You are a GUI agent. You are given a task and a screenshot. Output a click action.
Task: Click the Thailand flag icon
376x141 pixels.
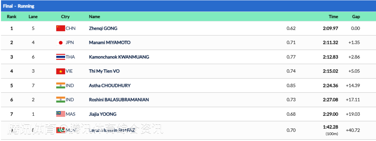61,57
